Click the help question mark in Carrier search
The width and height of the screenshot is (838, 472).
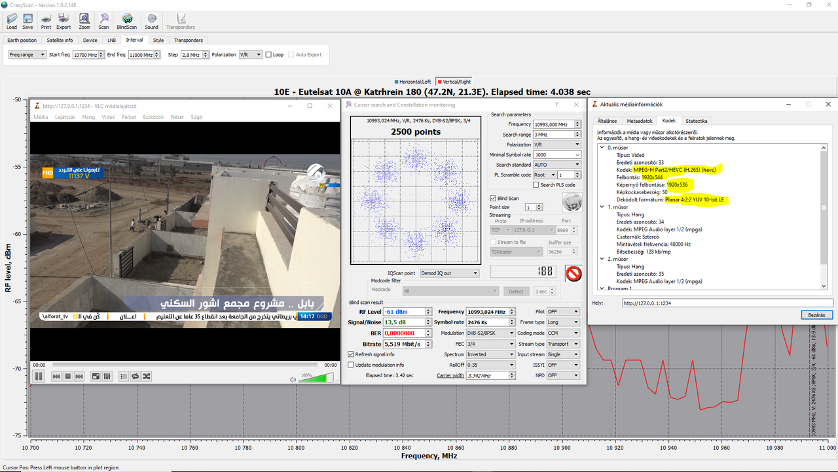click(x=556, y=105)
